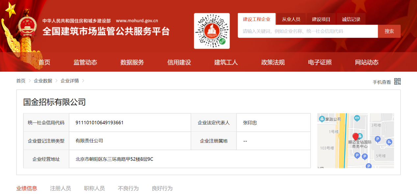
Task: Click the 手机查看 QR code icon
Action: 398,81
